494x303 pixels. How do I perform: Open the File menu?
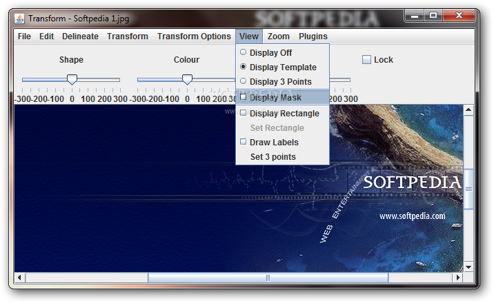coord(24,36)
